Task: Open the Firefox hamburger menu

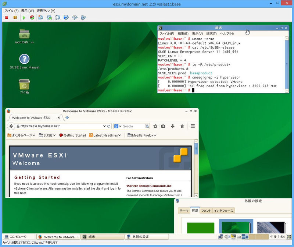Action: point(193,126)
